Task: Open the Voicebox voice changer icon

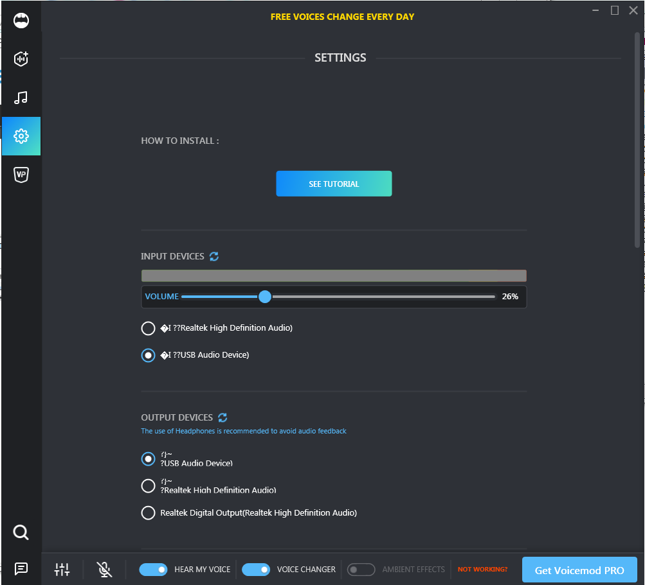Action: pyautogui.click(x=21, y=58)
